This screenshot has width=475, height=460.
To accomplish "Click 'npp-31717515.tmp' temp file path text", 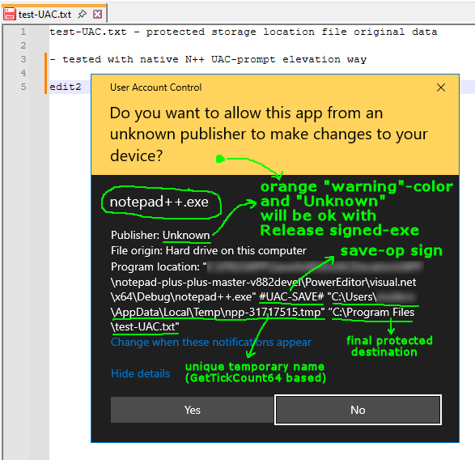I will point(272,312).
